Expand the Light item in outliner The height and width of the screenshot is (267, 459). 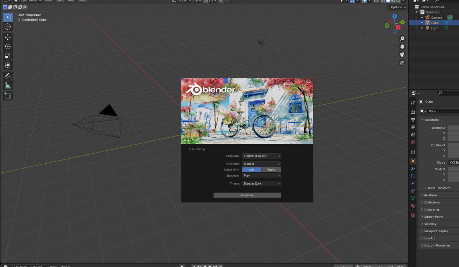tap(422, 28)
